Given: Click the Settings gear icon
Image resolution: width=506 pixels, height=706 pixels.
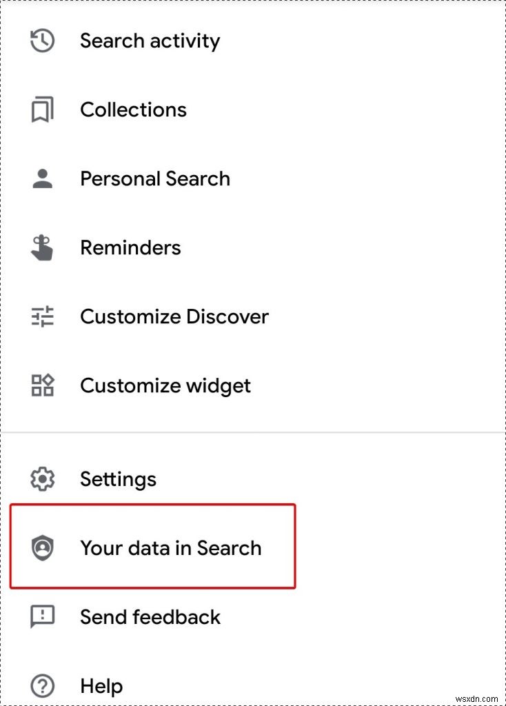Looking at the screenshot, I should coord(41,478).
